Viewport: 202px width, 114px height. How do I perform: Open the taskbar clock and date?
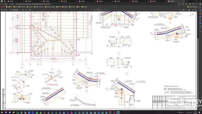[x=195, y=112]
